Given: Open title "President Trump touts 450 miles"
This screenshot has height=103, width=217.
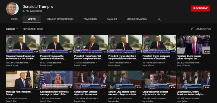Looking at the screenshot, I should pyautogui.click(x=88, y=57).
